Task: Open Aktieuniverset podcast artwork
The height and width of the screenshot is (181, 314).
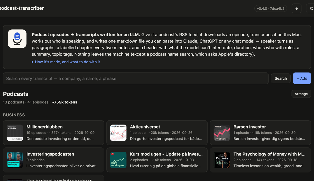Action: (x=118, y=133)
